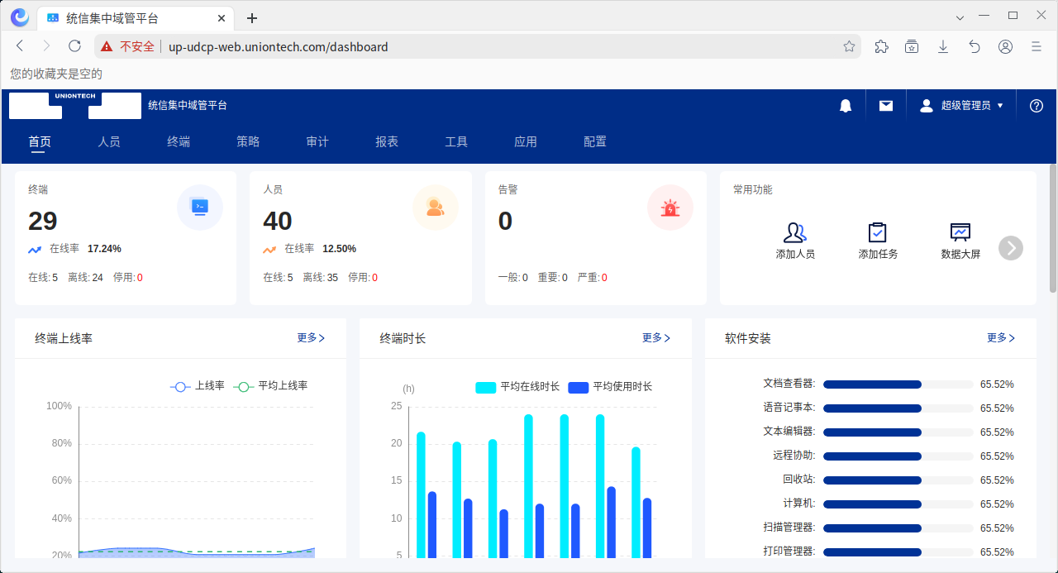Click the 文档查看器 progress bar
Screen dimensions: 1058x573
coord(898,384)
